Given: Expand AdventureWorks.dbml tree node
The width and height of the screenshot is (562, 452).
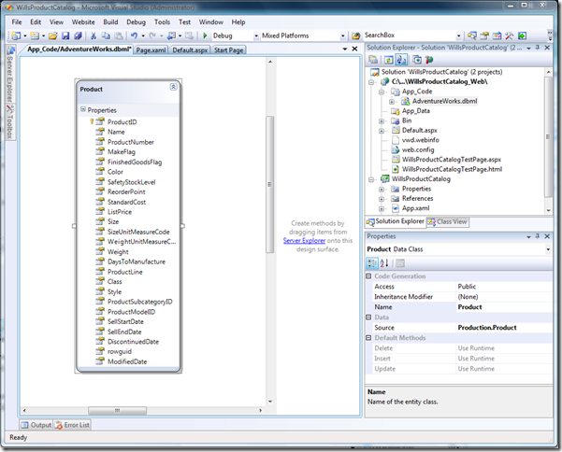Looking at the screenshot, I should coord(392,102).
